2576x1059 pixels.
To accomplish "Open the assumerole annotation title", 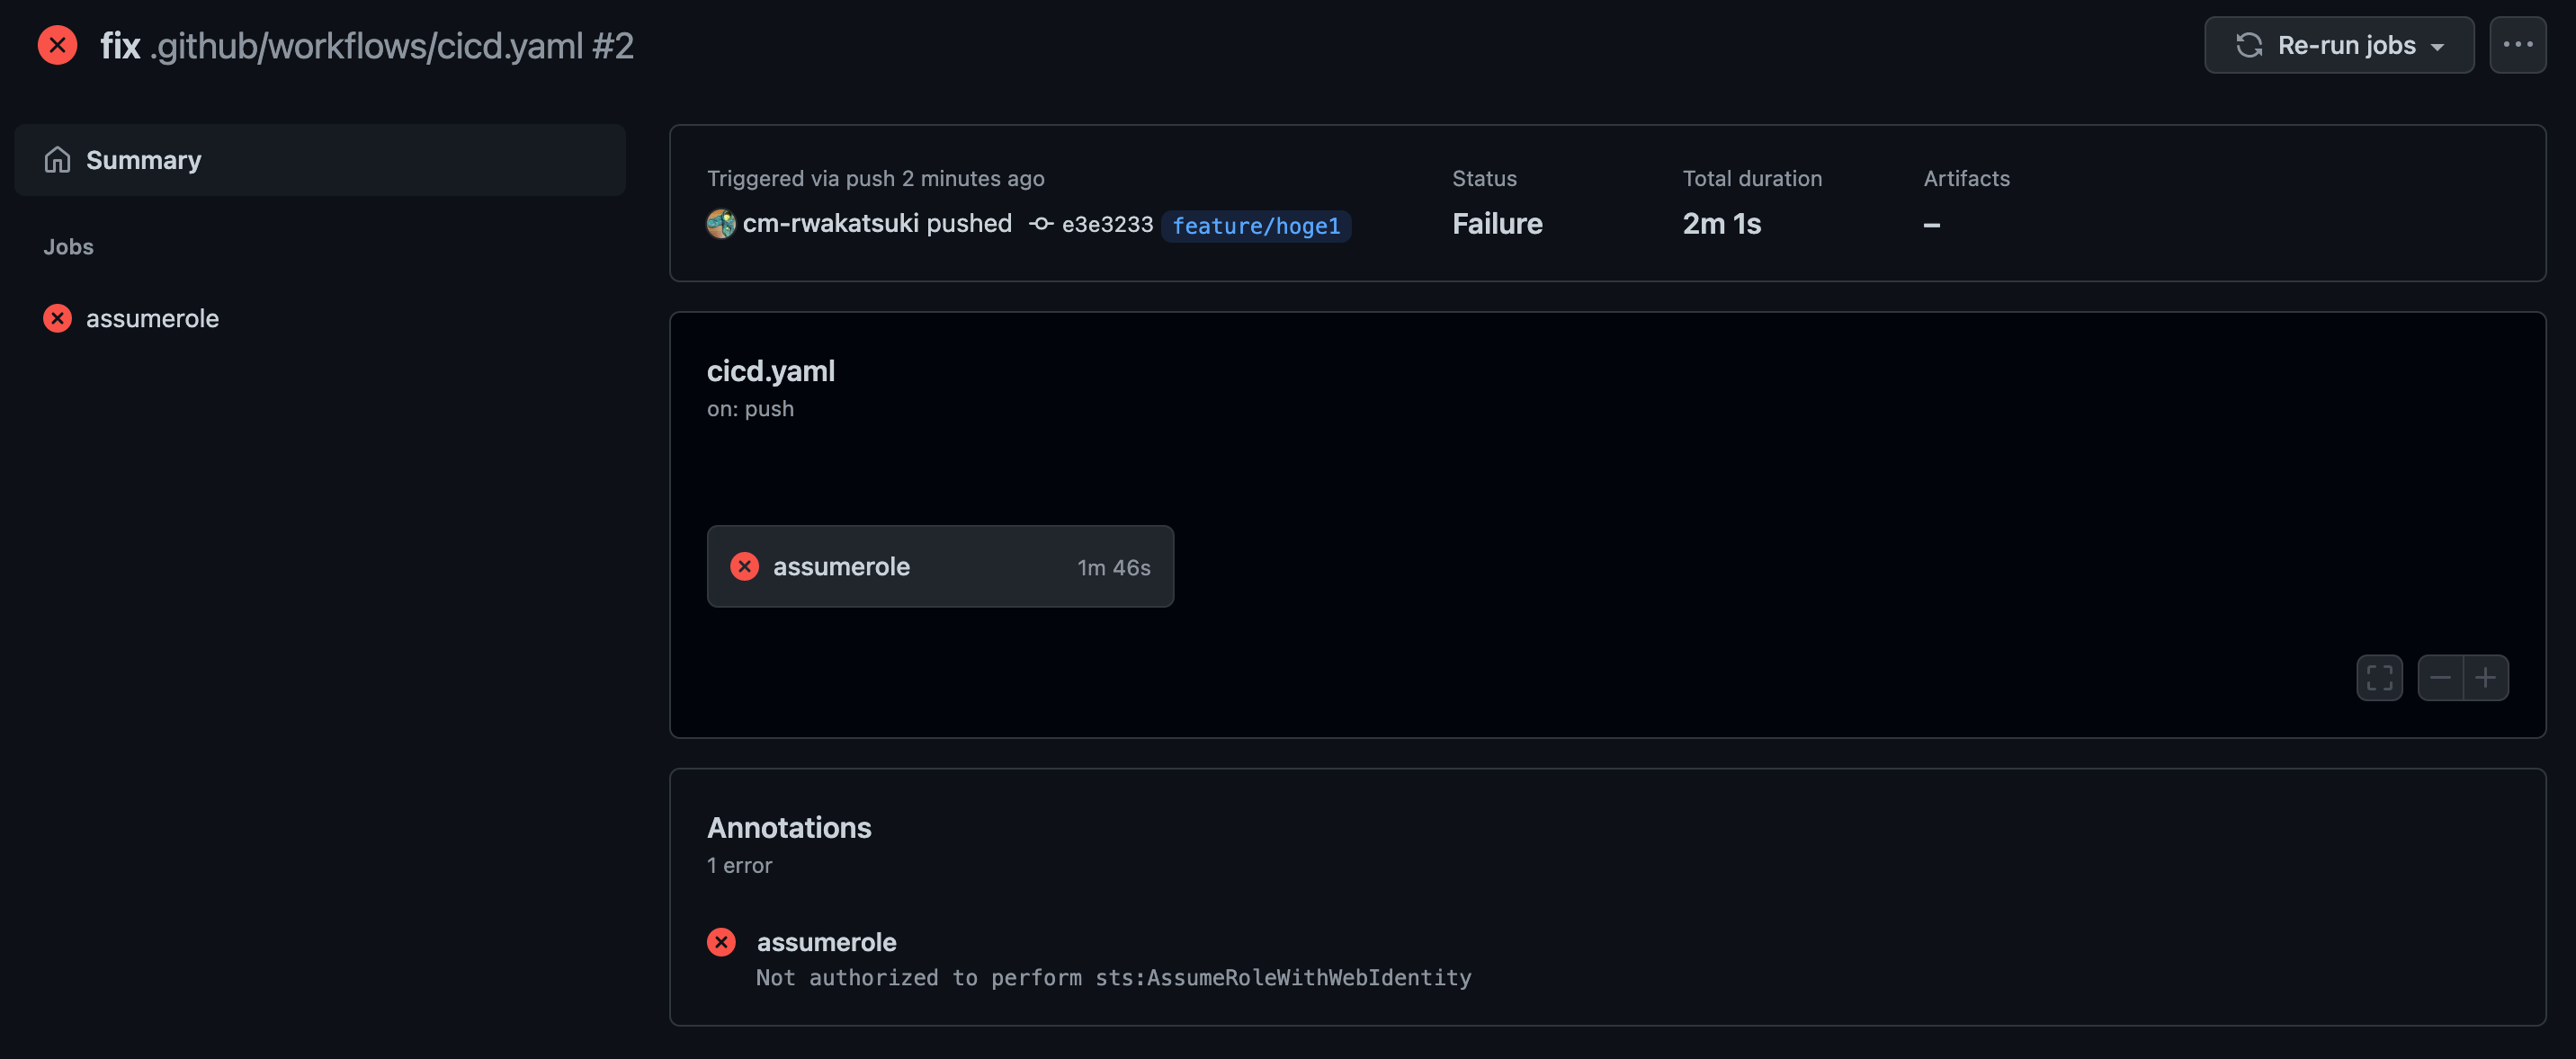I will pyautogui.click(x=826, y=942).
